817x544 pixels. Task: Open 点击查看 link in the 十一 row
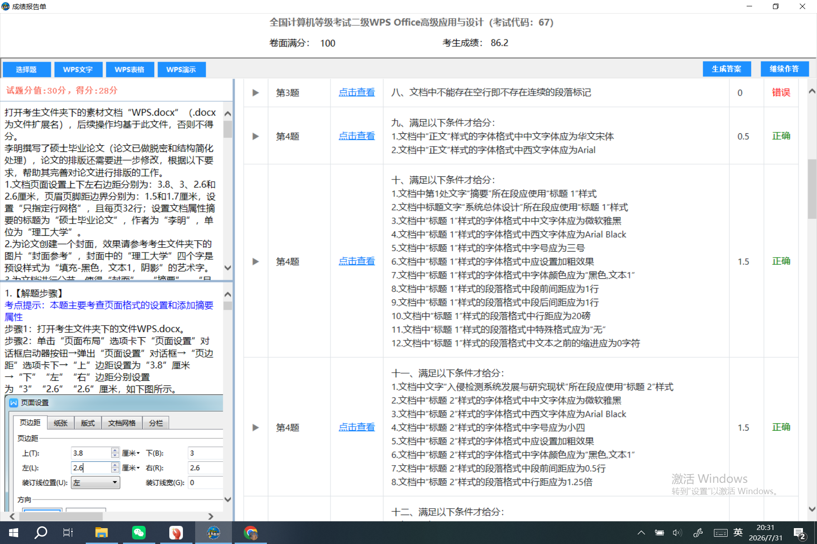(357, 427)
